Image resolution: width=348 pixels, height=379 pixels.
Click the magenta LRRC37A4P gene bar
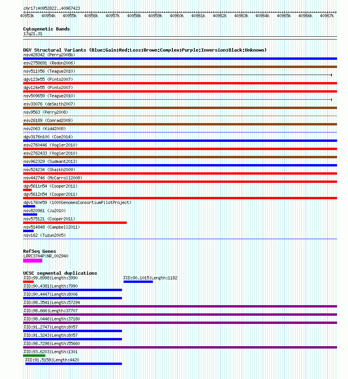tap(32, 261)
